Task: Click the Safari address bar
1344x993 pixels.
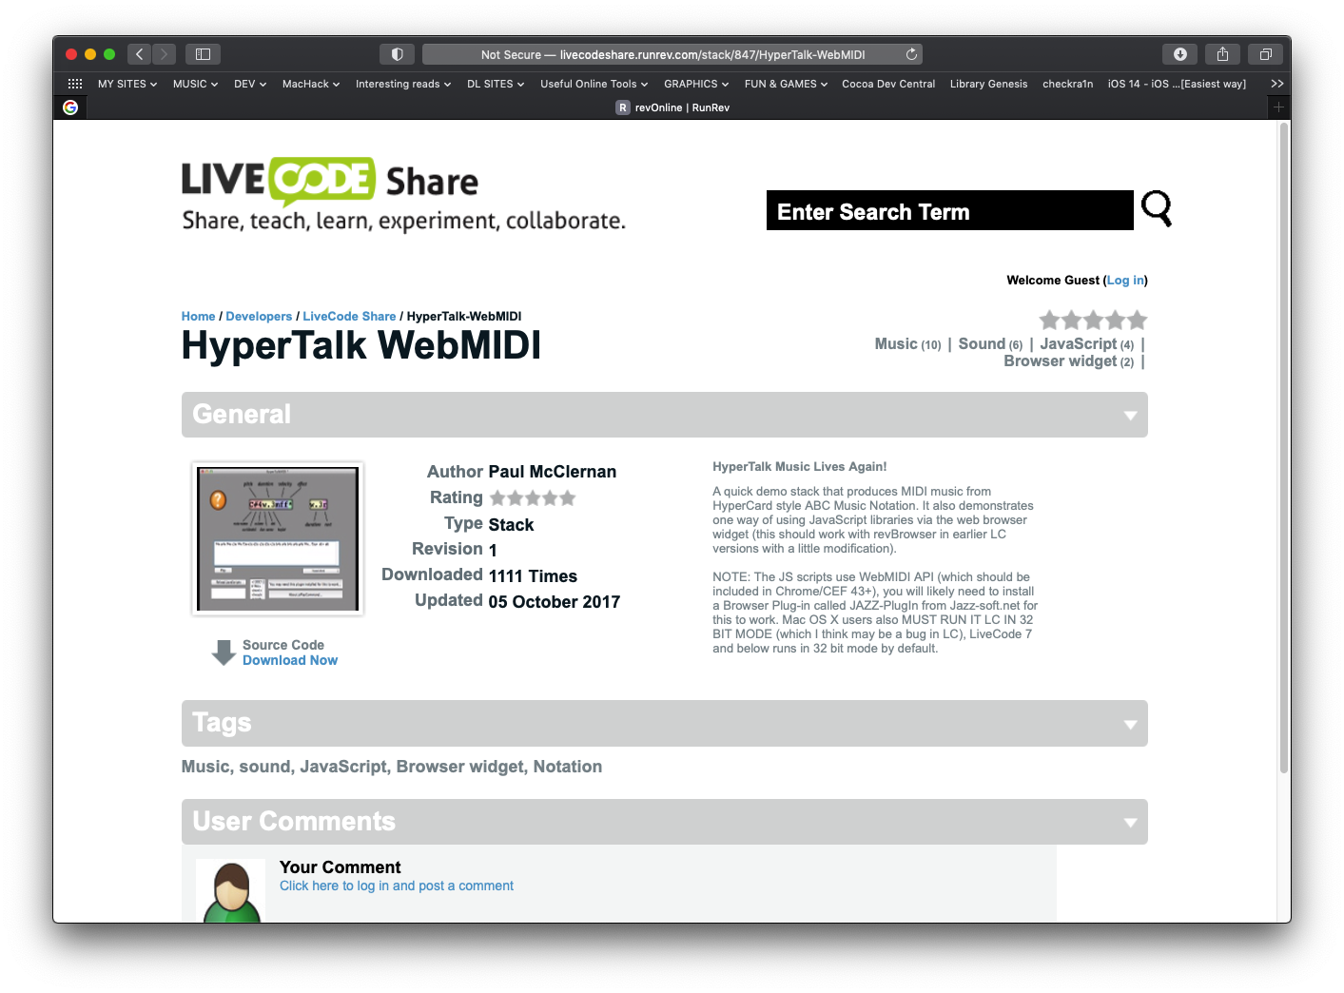Action: tap(672, 54)
